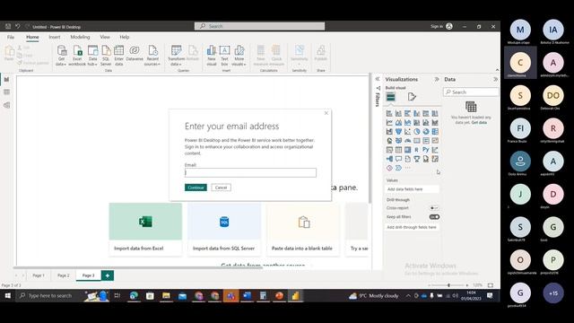The width and height of the screenshot is (574, 323).
Task: Expand the Filters pane chevron
Action: pos(378,79)
